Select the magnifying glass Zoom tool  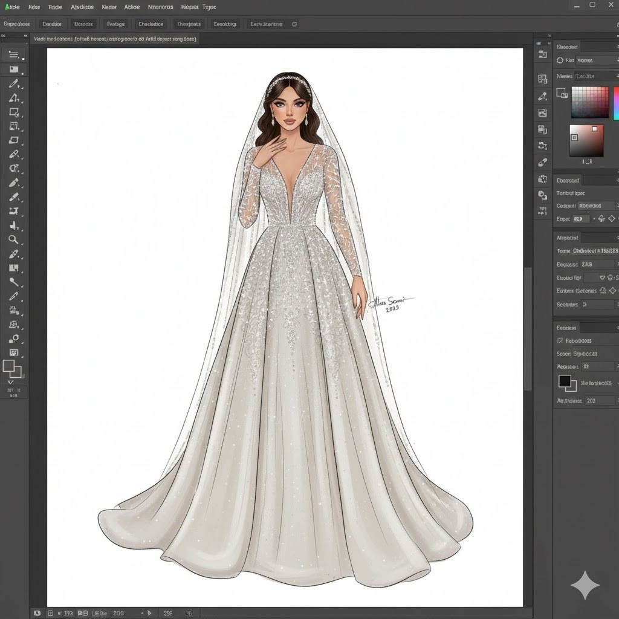pyautogui.click(x=13, y=239)
